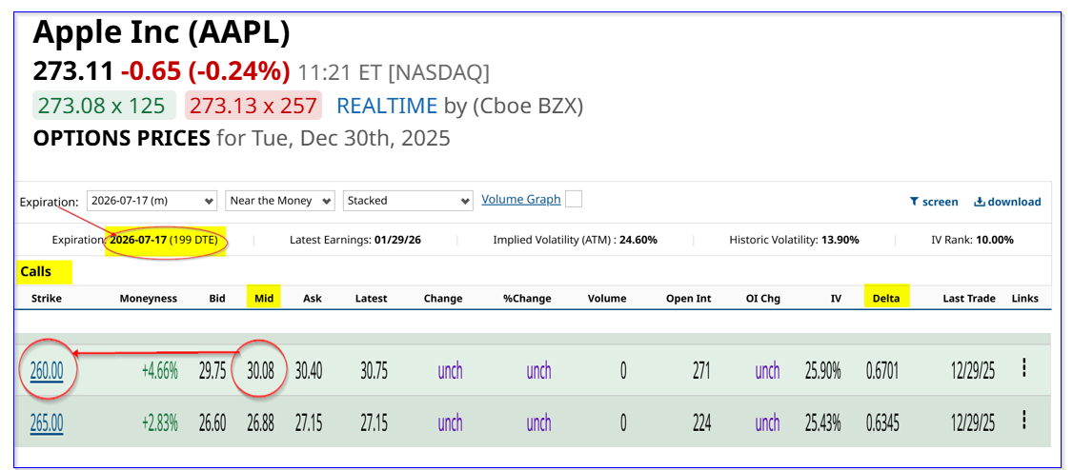The width and height of the screenshot is (1073, 470).
Task: Sort by the IV column header
Action: pyautogui.click(x=835, y=298)
